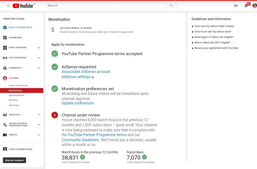Click the Translations & Transcriptions icon
The height and width of the screenshot is (169, 257).
pos(5,125)
